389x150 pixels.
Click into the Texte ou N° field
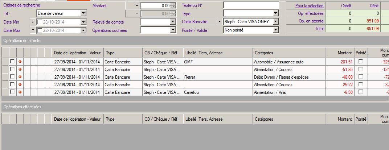click(251, 5)
